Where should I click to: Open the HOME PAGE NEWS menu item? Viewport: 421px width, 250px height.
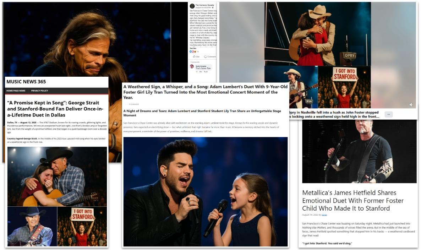pyautogui.click(x=16, y=91)
